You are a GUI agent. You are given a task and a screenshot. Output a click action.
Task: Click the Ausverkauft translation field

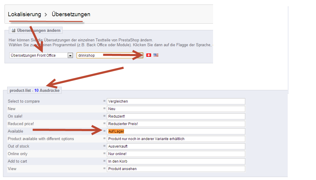click(x=176, y=146)
